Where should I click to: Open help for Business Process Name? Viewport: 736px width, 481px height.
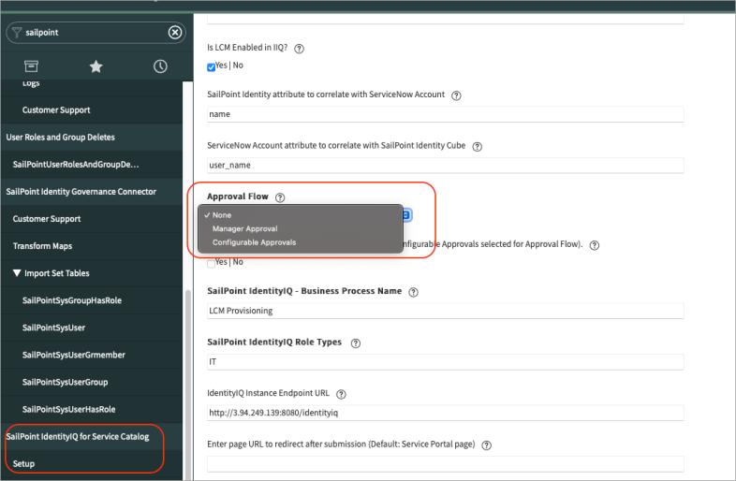413,292
